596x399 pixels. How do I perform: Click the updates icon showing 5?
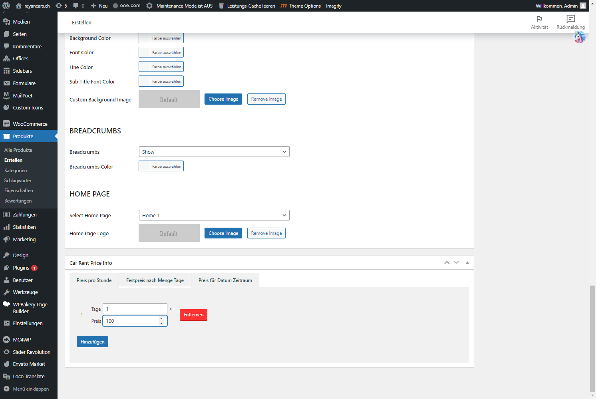pos(61,6)
